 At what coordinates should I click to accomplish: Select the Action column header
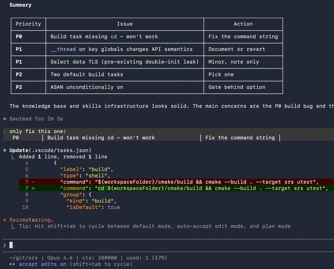click(243, 24)
